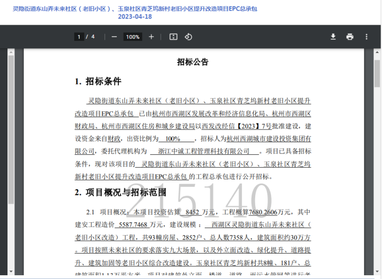Click the right page scrollbar down arrow
The width and height of the screenshot is (382, 279).
[x=377, y=271]
